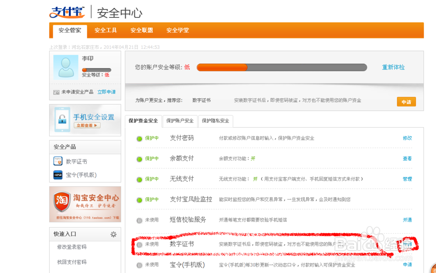Click the small security level bar under 李印
The width and height of the screenshot is (436, 273).
click(96, 70)
